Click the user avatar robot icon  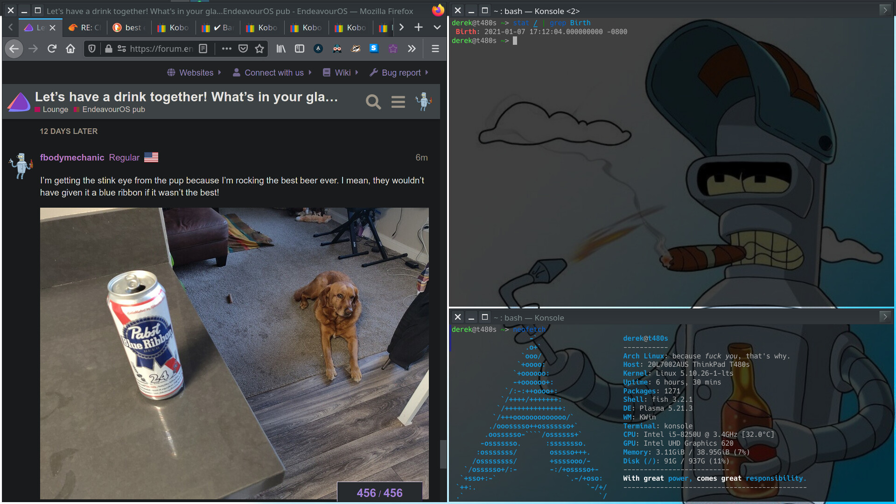[425, 102]
